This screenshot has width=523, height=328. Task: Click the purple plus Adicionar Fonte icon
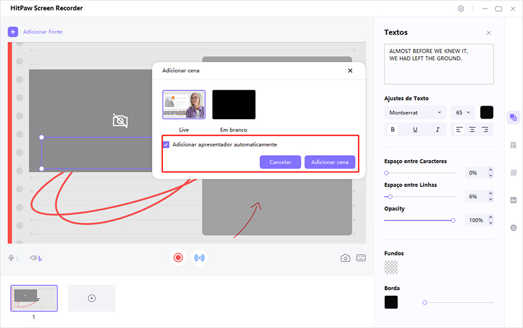point(13,32)
